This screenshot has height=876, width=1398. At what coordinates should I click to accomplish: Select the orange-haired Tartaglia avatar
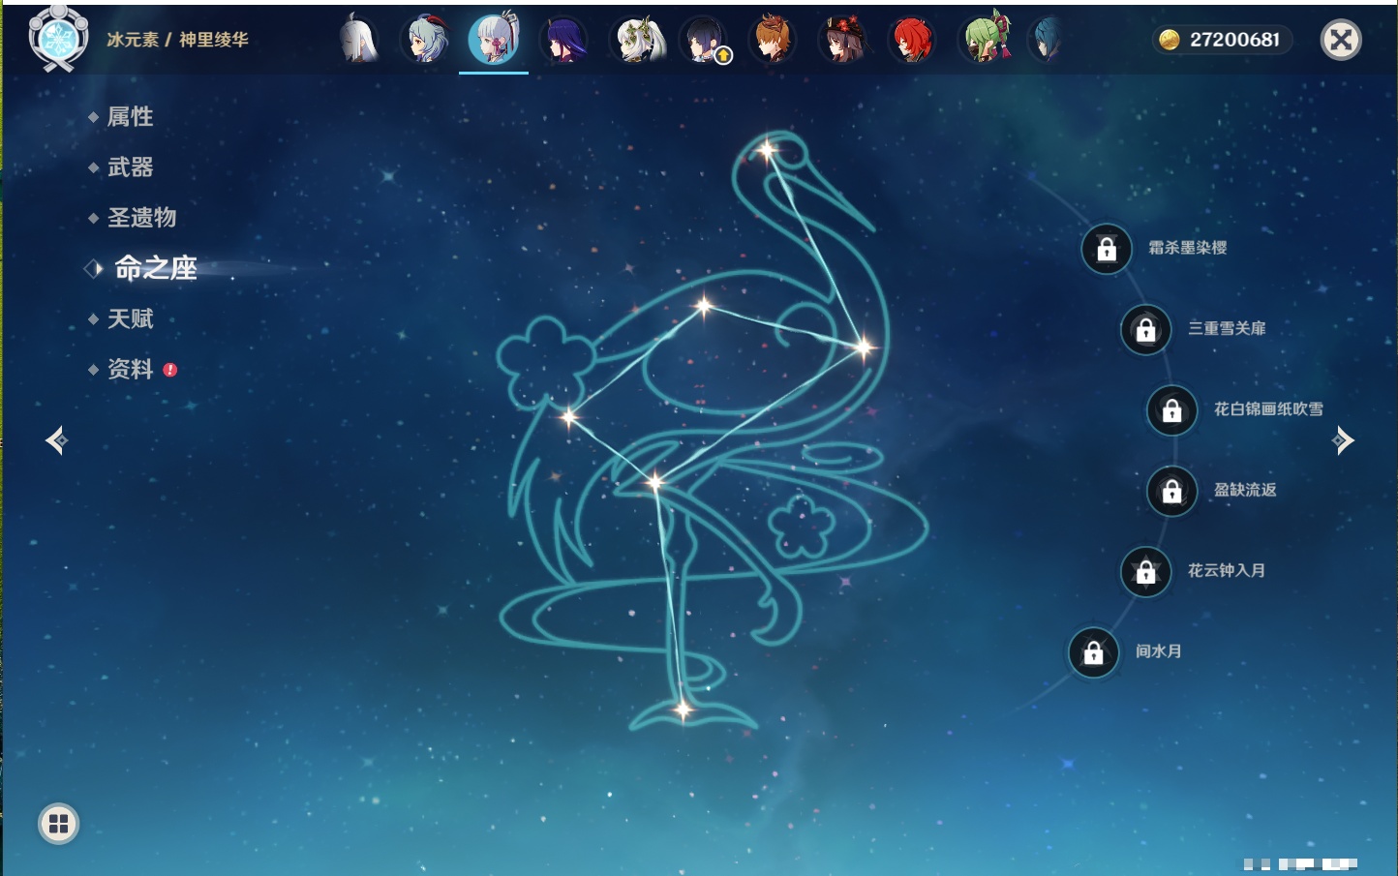[x=772, y=41]
